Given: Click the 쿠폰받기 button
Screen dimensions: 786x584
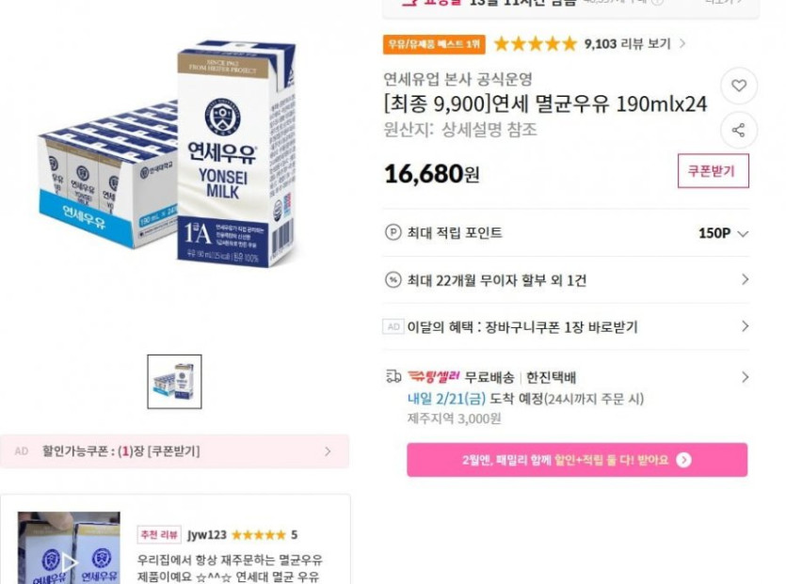Looking at the screenshot, I should click(x=713, y=171).
